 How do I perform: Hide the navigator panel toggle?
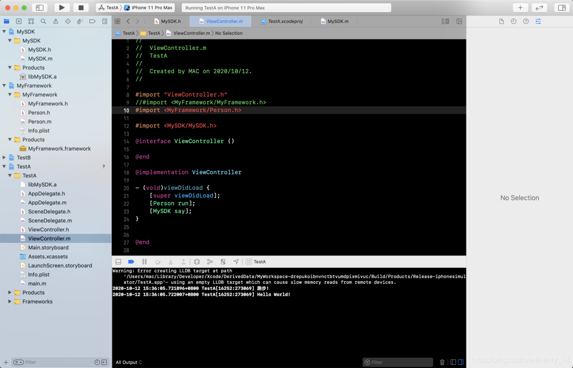click(40, 7)
